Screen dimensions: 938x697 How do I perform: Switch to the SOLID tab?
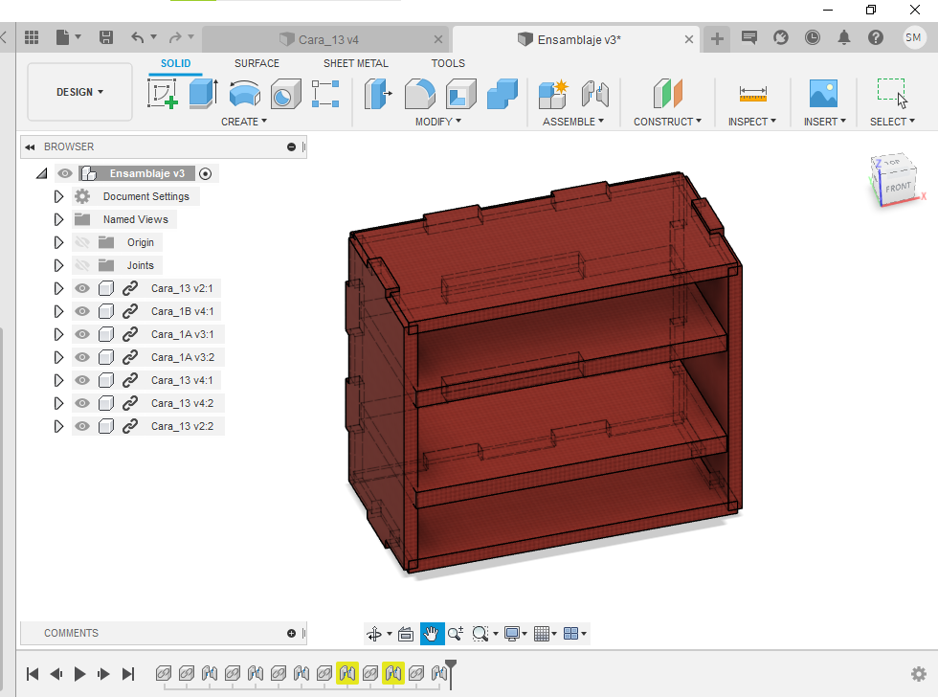[175, 63]
